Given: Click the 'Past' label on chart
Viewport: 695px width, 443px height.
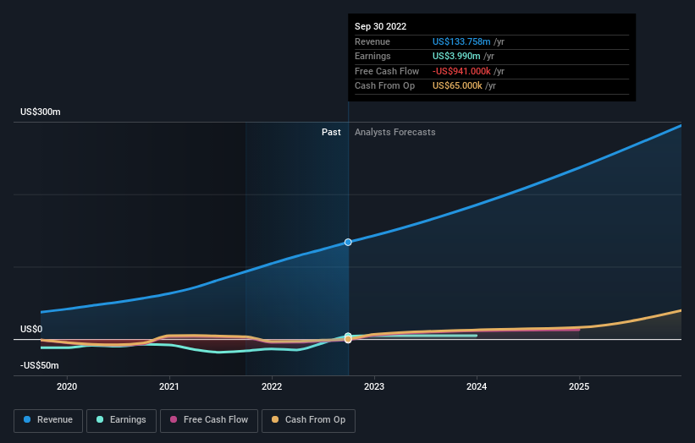Looking at the screenshot, I should click(331, 133).
